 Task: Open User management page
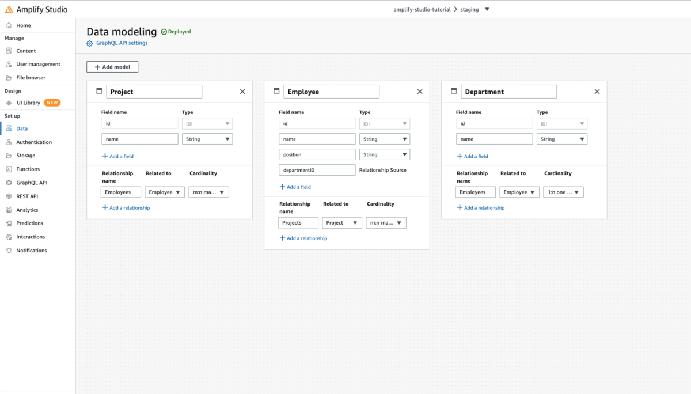pos(38,64)
